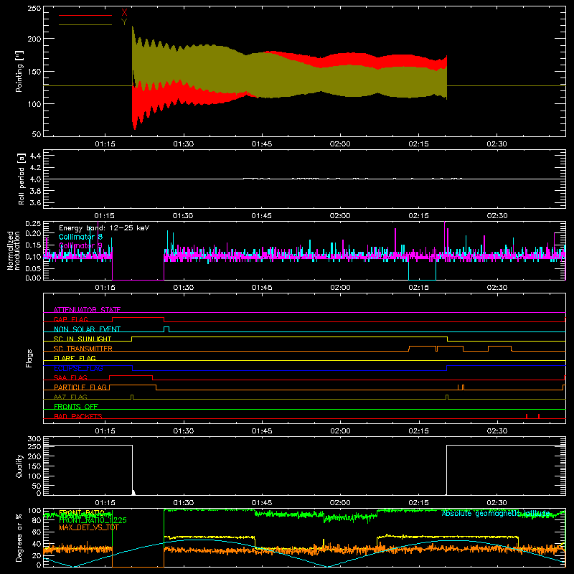Click the MAX_DET_VS_TOT legend label

coord(89,527)
